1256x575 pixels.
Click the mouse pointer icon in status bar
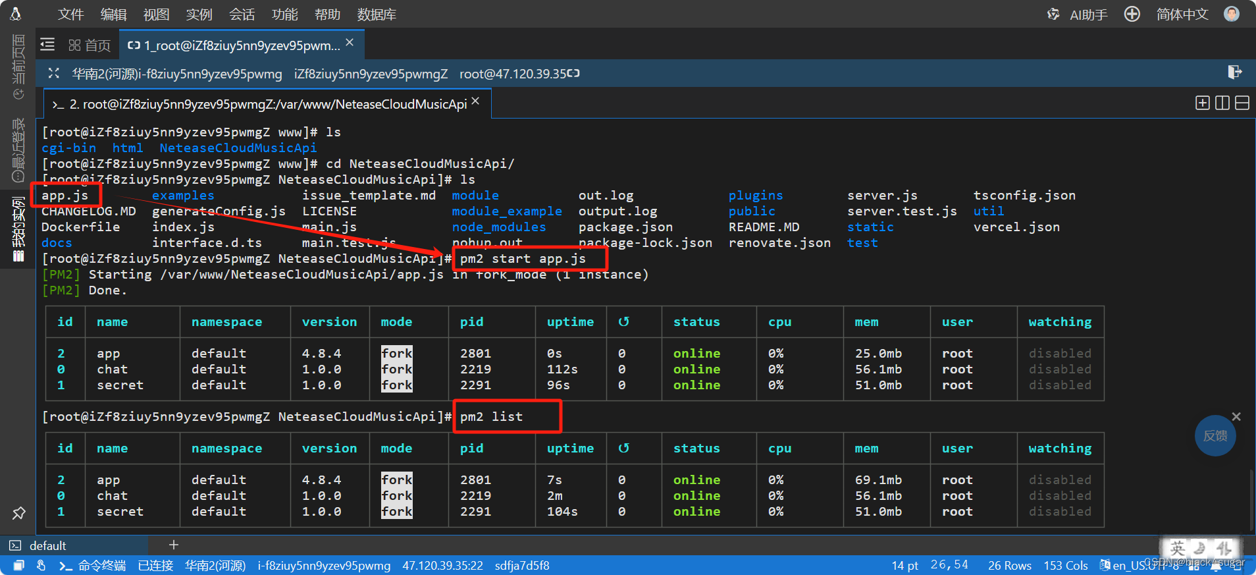(41, 565)
